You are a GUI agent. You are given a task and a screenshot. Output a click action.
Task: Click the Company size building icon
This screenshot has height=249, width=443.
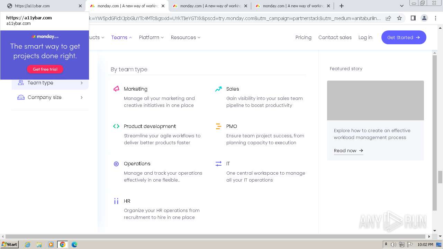click(21, 97)
